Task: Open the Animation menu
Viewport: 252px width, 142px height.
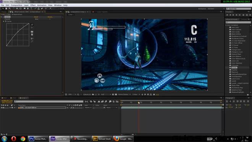Action: point(42,5)
